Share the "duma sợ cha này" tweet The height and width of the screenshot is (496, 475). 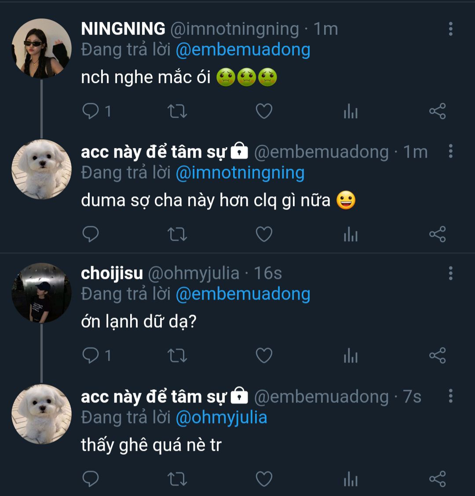click(437, 234)
